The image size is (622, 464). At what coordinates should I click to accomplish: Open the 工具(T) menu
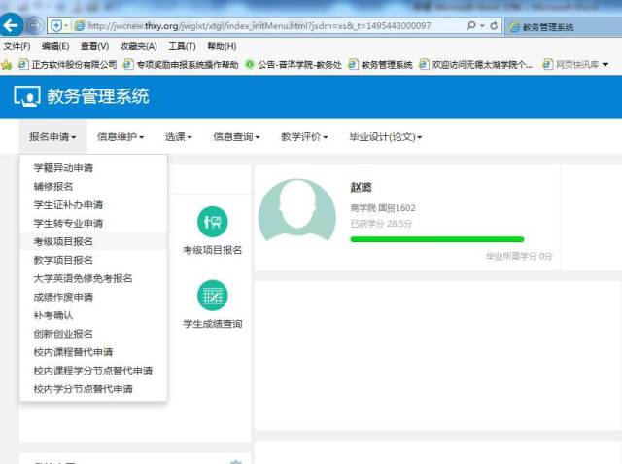coord(182,46)
